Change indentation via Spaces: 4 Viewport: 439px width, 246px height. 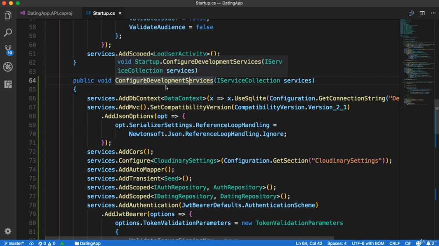[x=337, y=243]
